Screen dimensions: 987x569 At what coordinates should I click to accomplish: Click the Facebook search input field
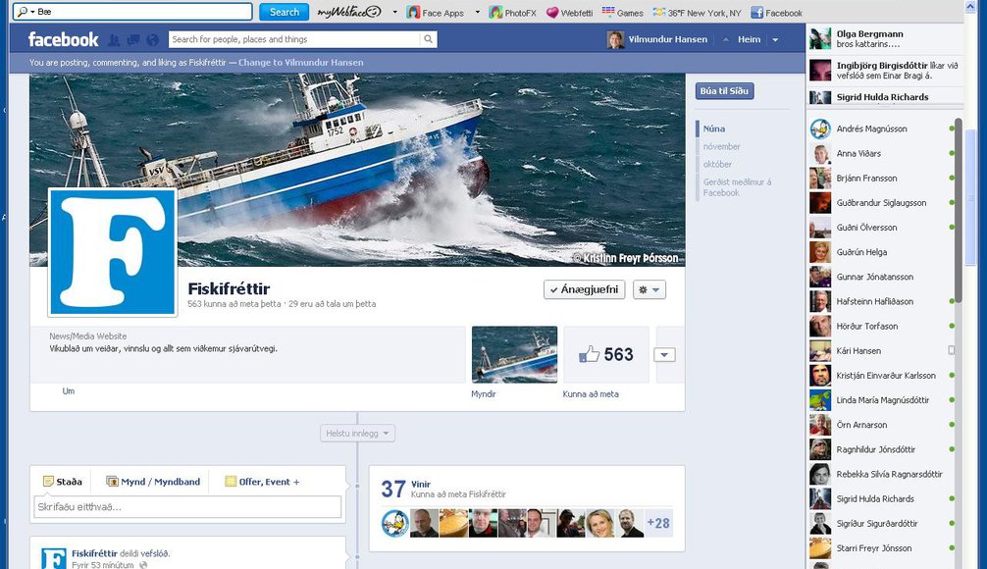294,39
